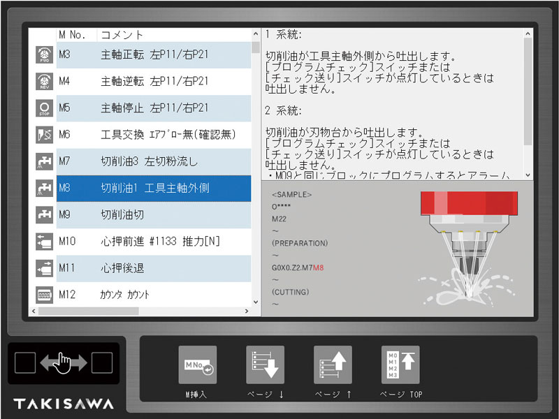Viewport: 559px width, 419px height.
Task: Click the tailstock advance icon for M10
Action: click(44, 242)
